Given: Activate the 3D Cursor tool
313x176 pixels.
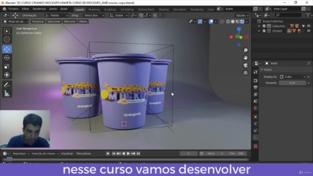Looking at the screenshot, I should coord(7,40).
